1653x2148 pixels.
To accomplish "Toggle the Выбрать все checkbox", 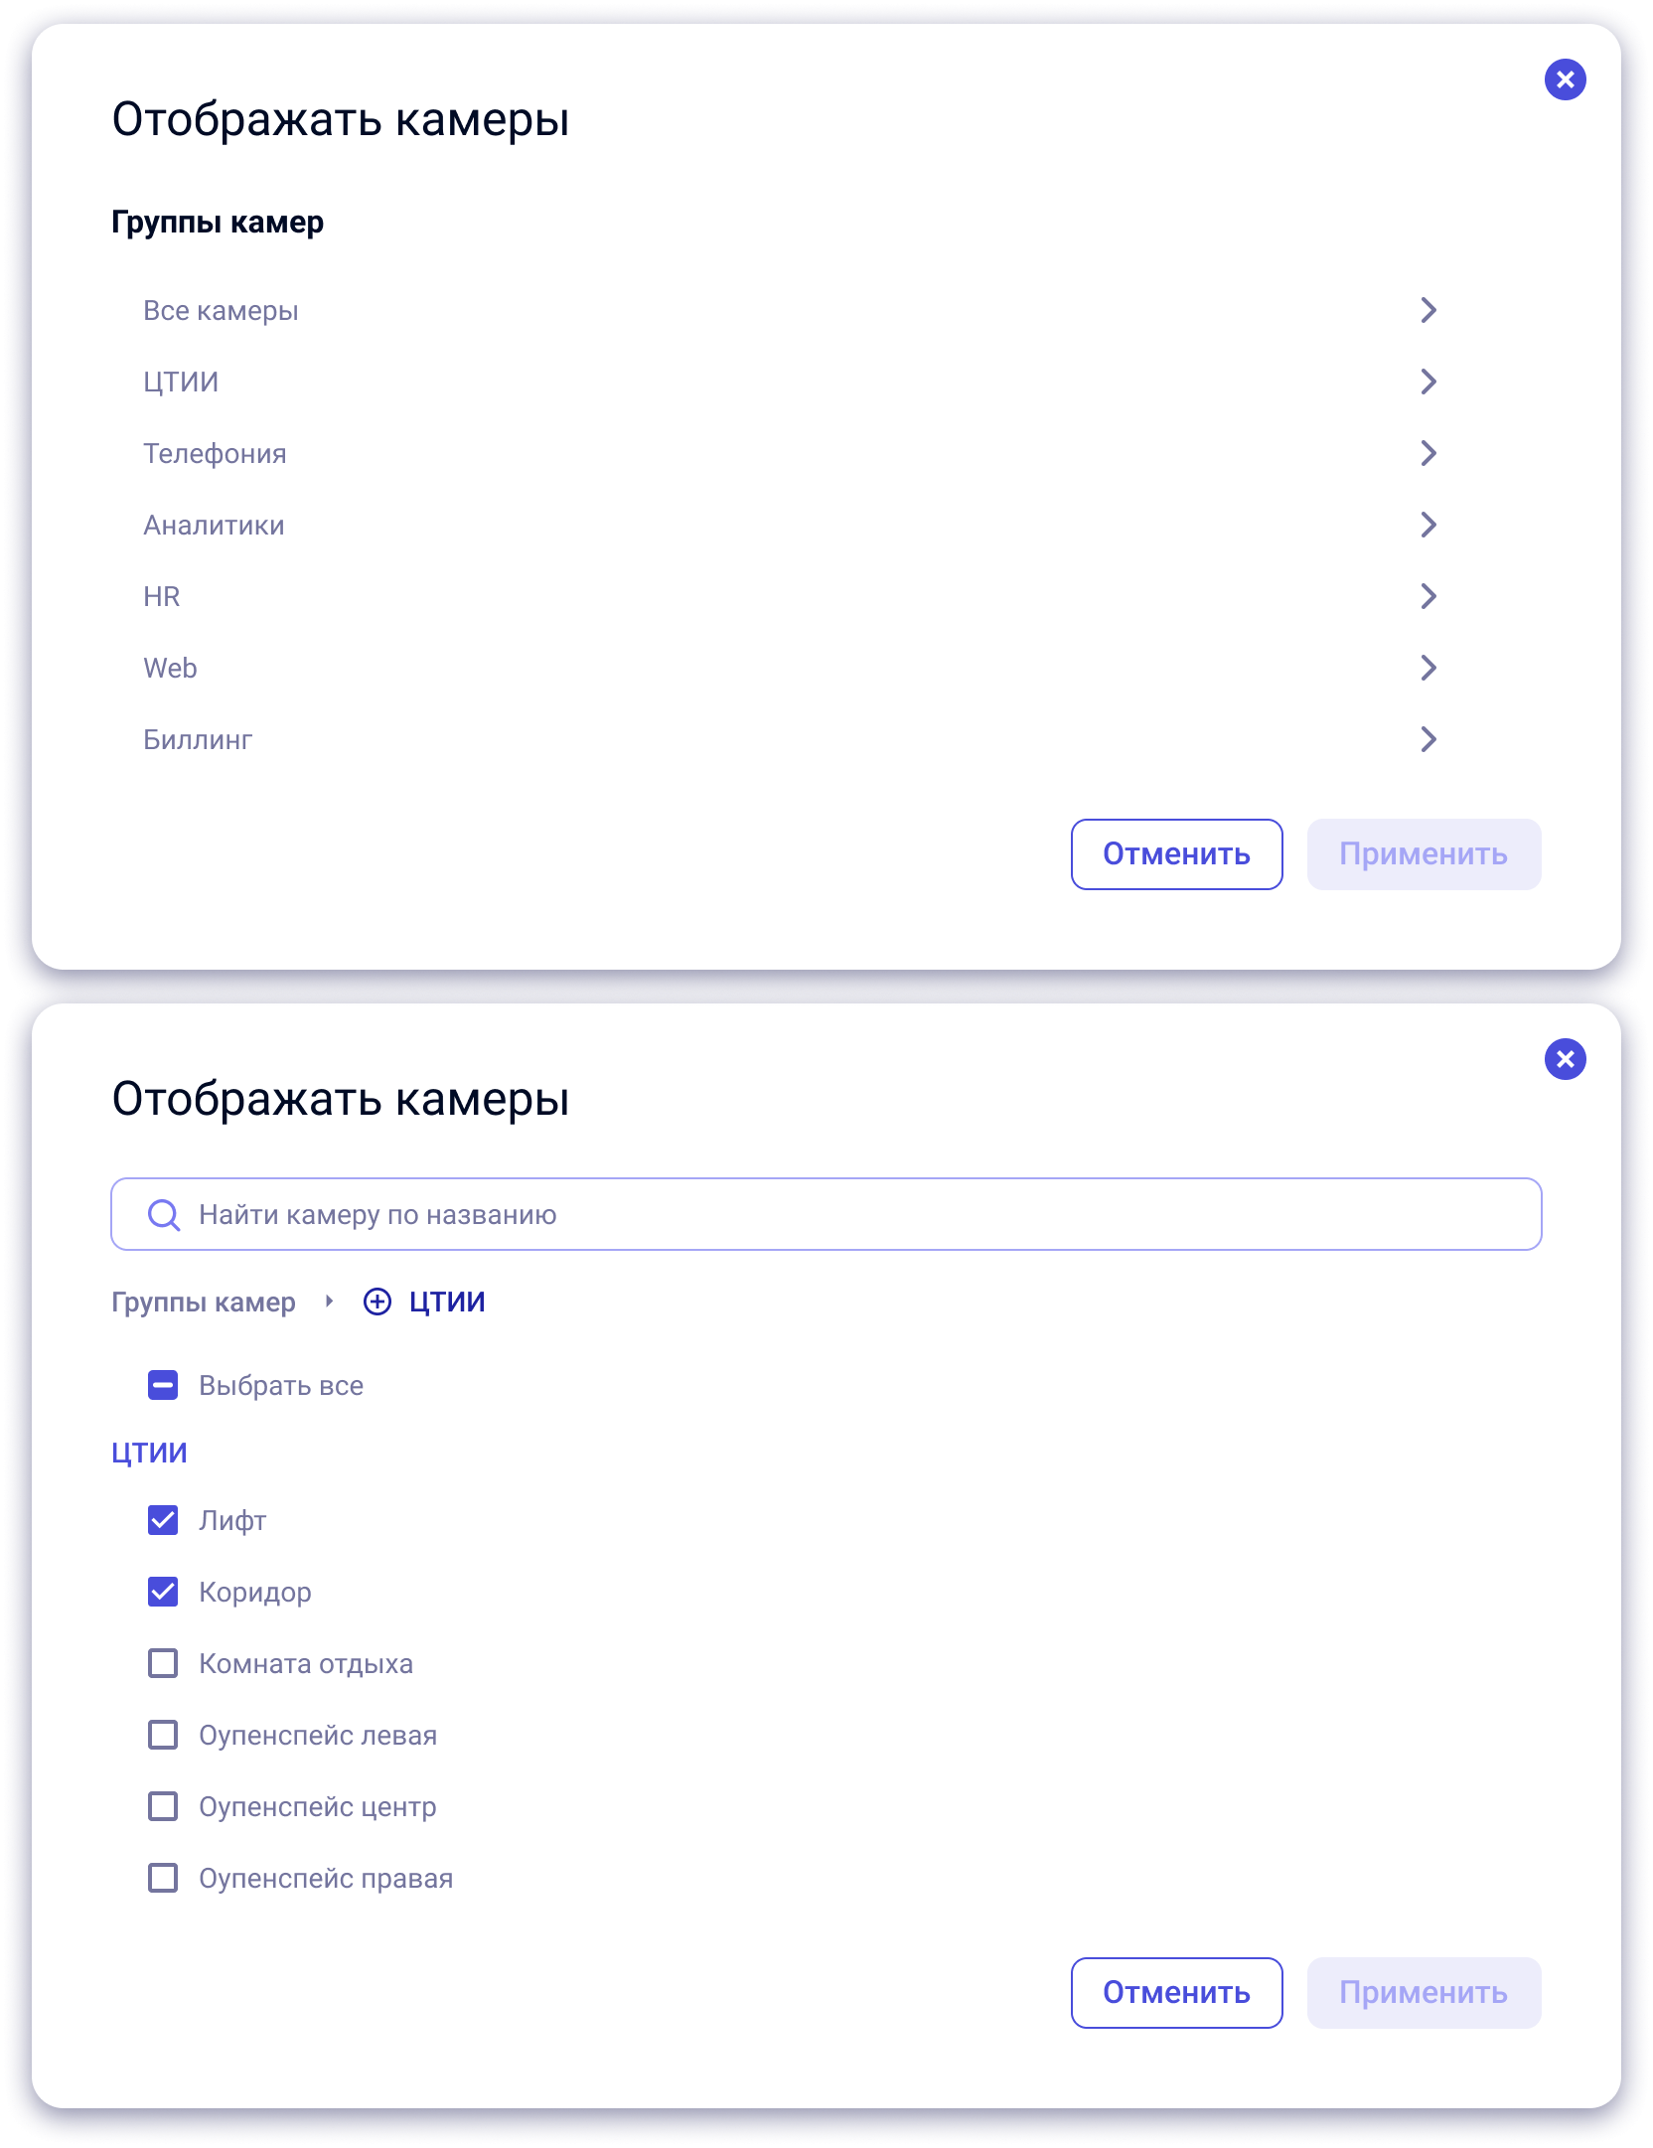I will pyautogui.click(x=163, y=1385).
